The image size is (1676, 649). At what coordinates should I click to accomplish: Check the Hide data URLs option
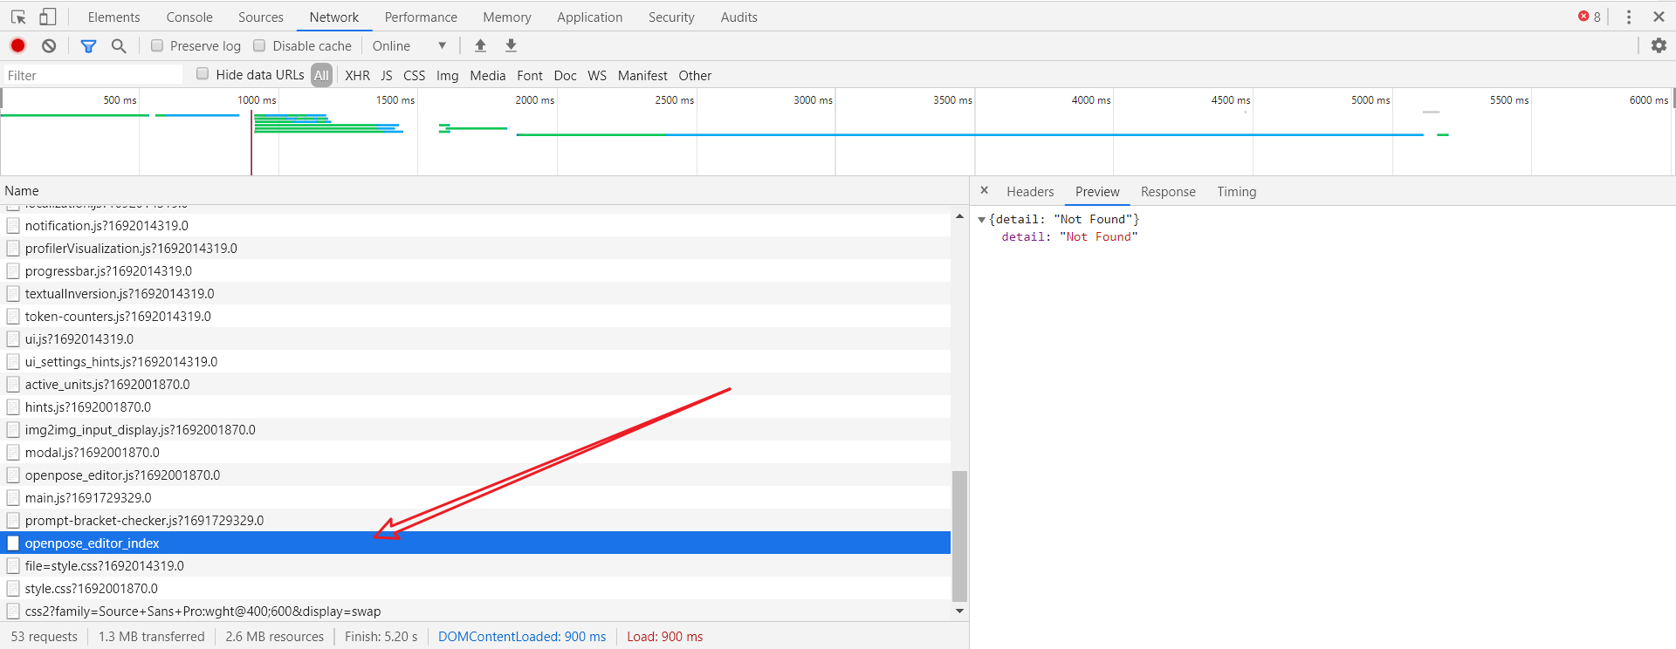tap(203, 74)
